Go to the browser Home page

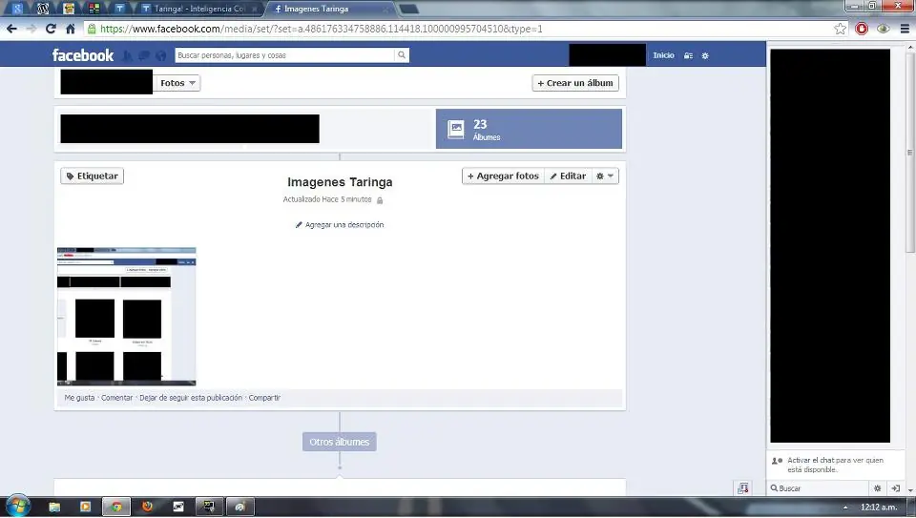(x=70, y=29)
